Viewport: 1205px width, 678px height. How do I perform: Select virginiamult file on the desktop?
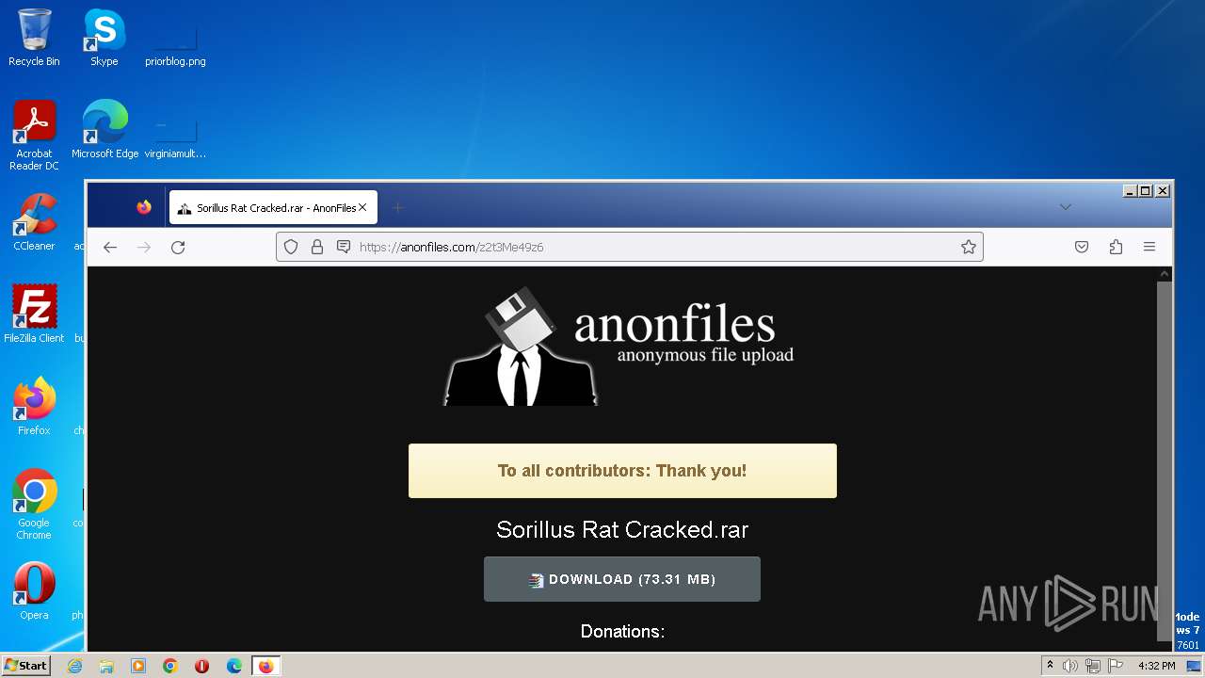(x=175, y=138)
